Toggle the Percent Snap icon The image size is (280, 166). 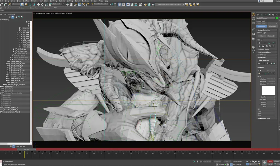(x=83, y=4)
